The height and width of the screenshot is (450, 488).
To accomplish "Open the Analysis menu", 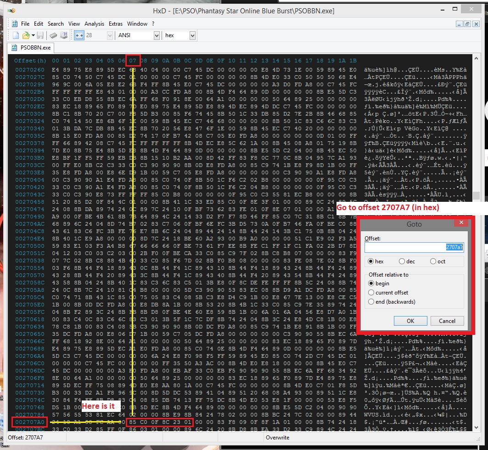I will click(x=94, y=24).
